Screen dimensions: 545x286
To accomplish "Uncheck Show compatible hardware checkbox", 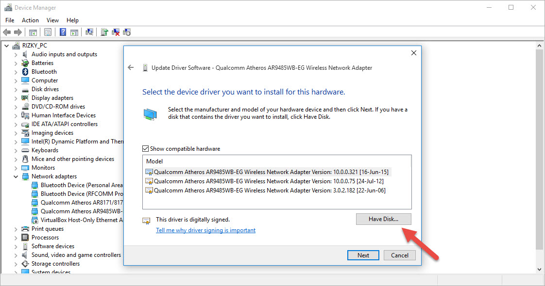I will pyautogui.click(x=146, y=149).
